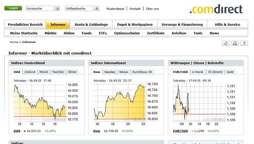
Task: Click Währungen | Zinsen | Rohstoffe header
Action: pos(206,63)
